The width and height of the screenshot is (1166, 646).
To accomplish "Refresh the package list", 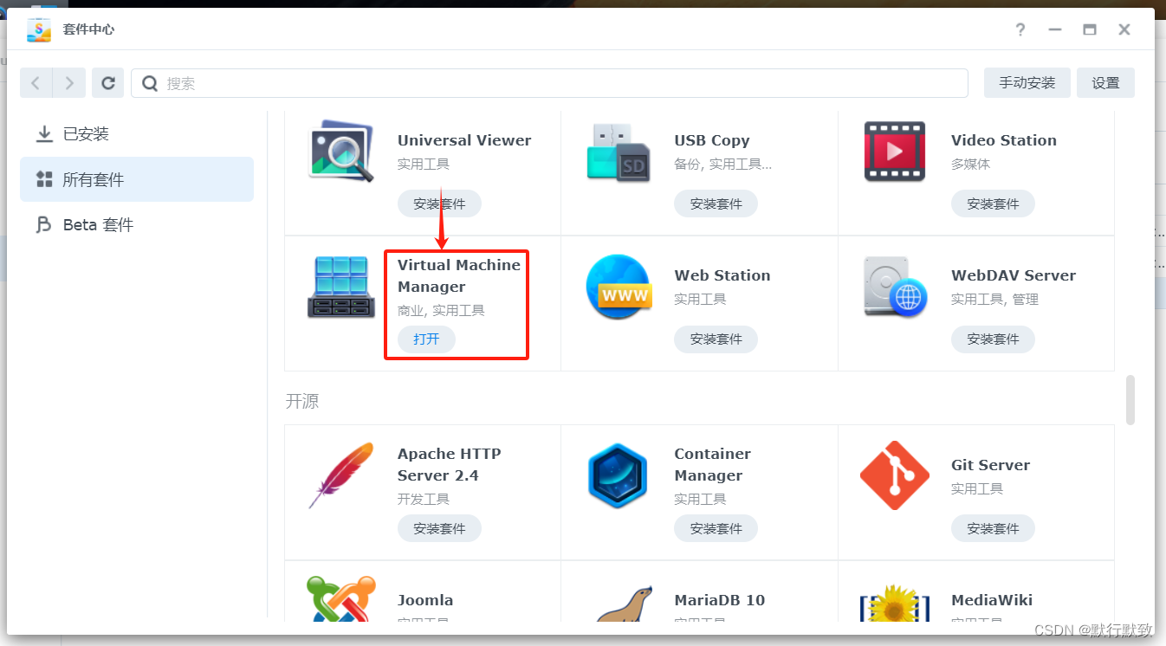I will [108, 83].
